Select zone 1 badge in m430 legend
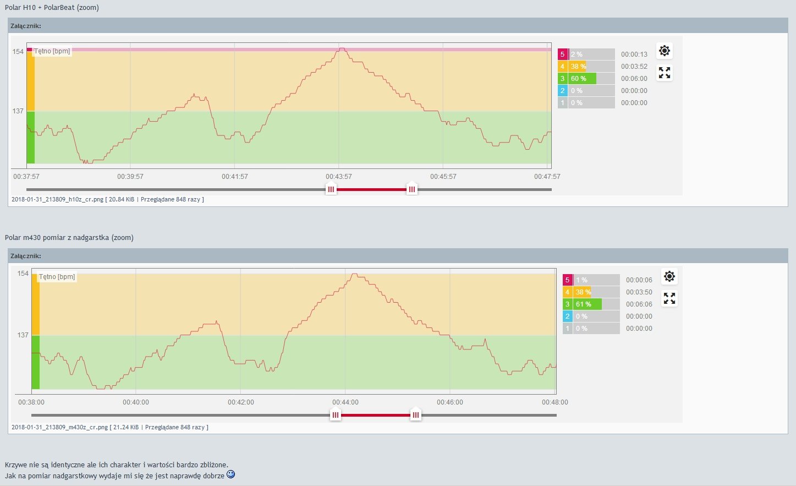This screenshot has width=796, height=486. pyautogui.click(x=567, y=329)
